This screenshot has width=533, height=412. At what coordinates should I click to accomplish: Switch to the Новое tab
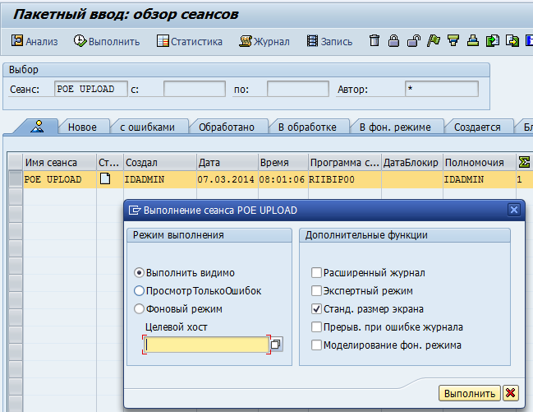click(x=82, y=127)
